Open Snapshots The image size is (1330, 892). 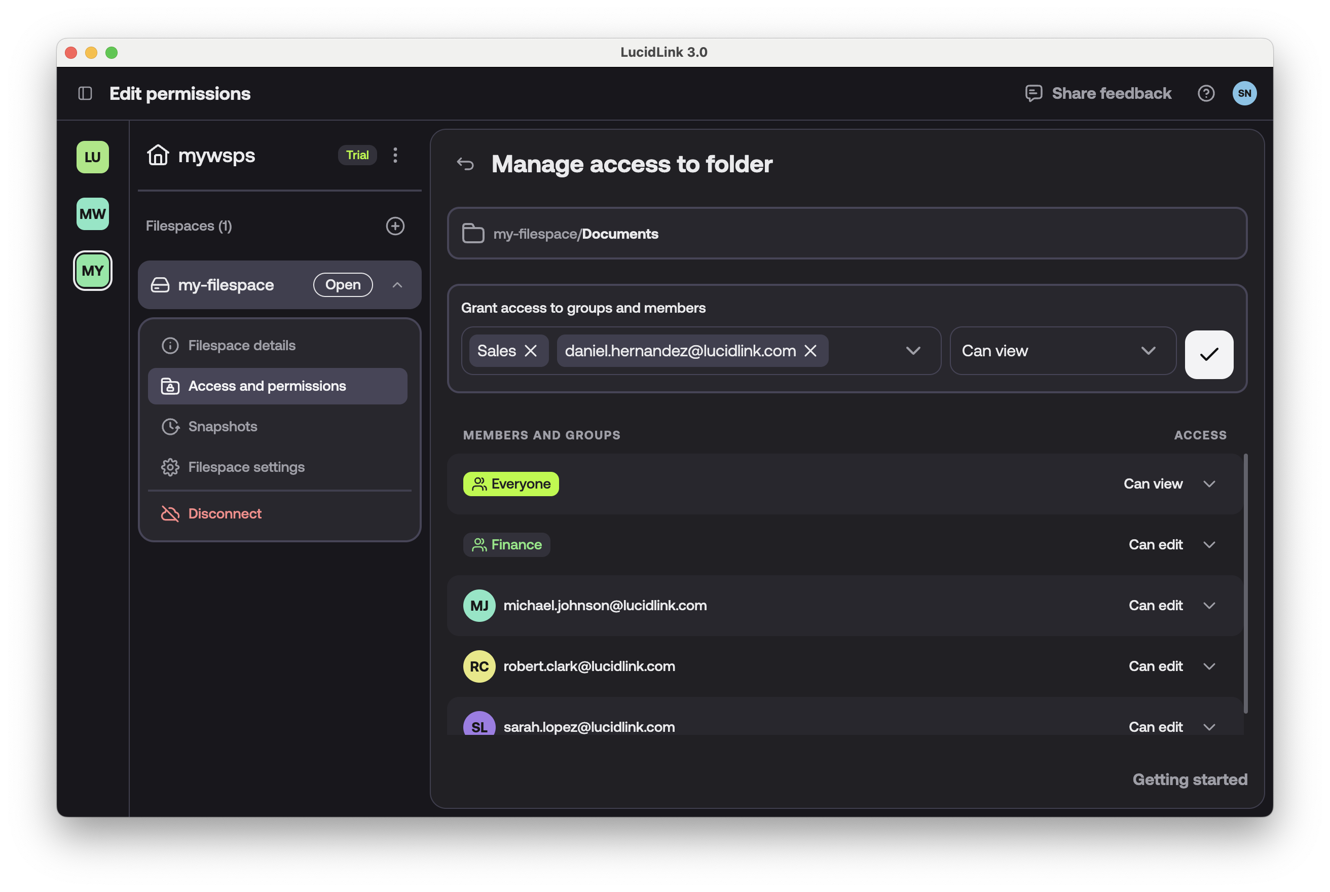coord(277,427)
